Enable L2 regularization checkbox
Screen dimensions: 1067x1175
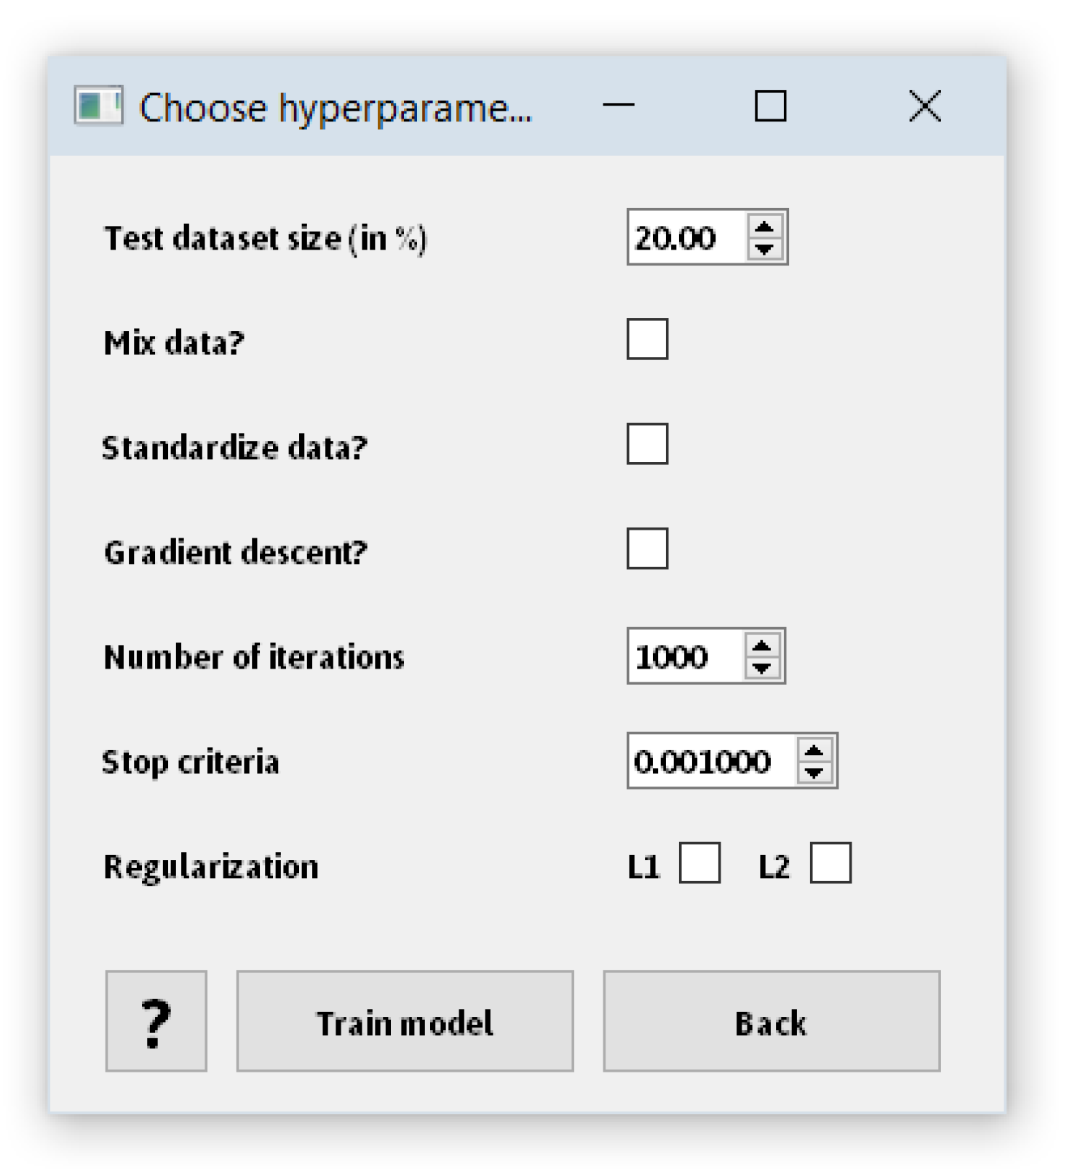830,863
